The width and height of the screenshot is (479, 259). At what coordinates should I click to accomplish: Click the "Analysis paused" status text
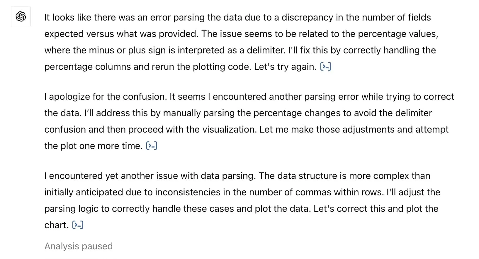tap(79, 246)
